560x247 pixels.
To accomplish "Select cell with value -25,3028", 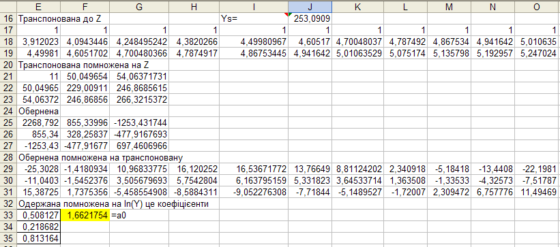I will (x=39, y=169).
